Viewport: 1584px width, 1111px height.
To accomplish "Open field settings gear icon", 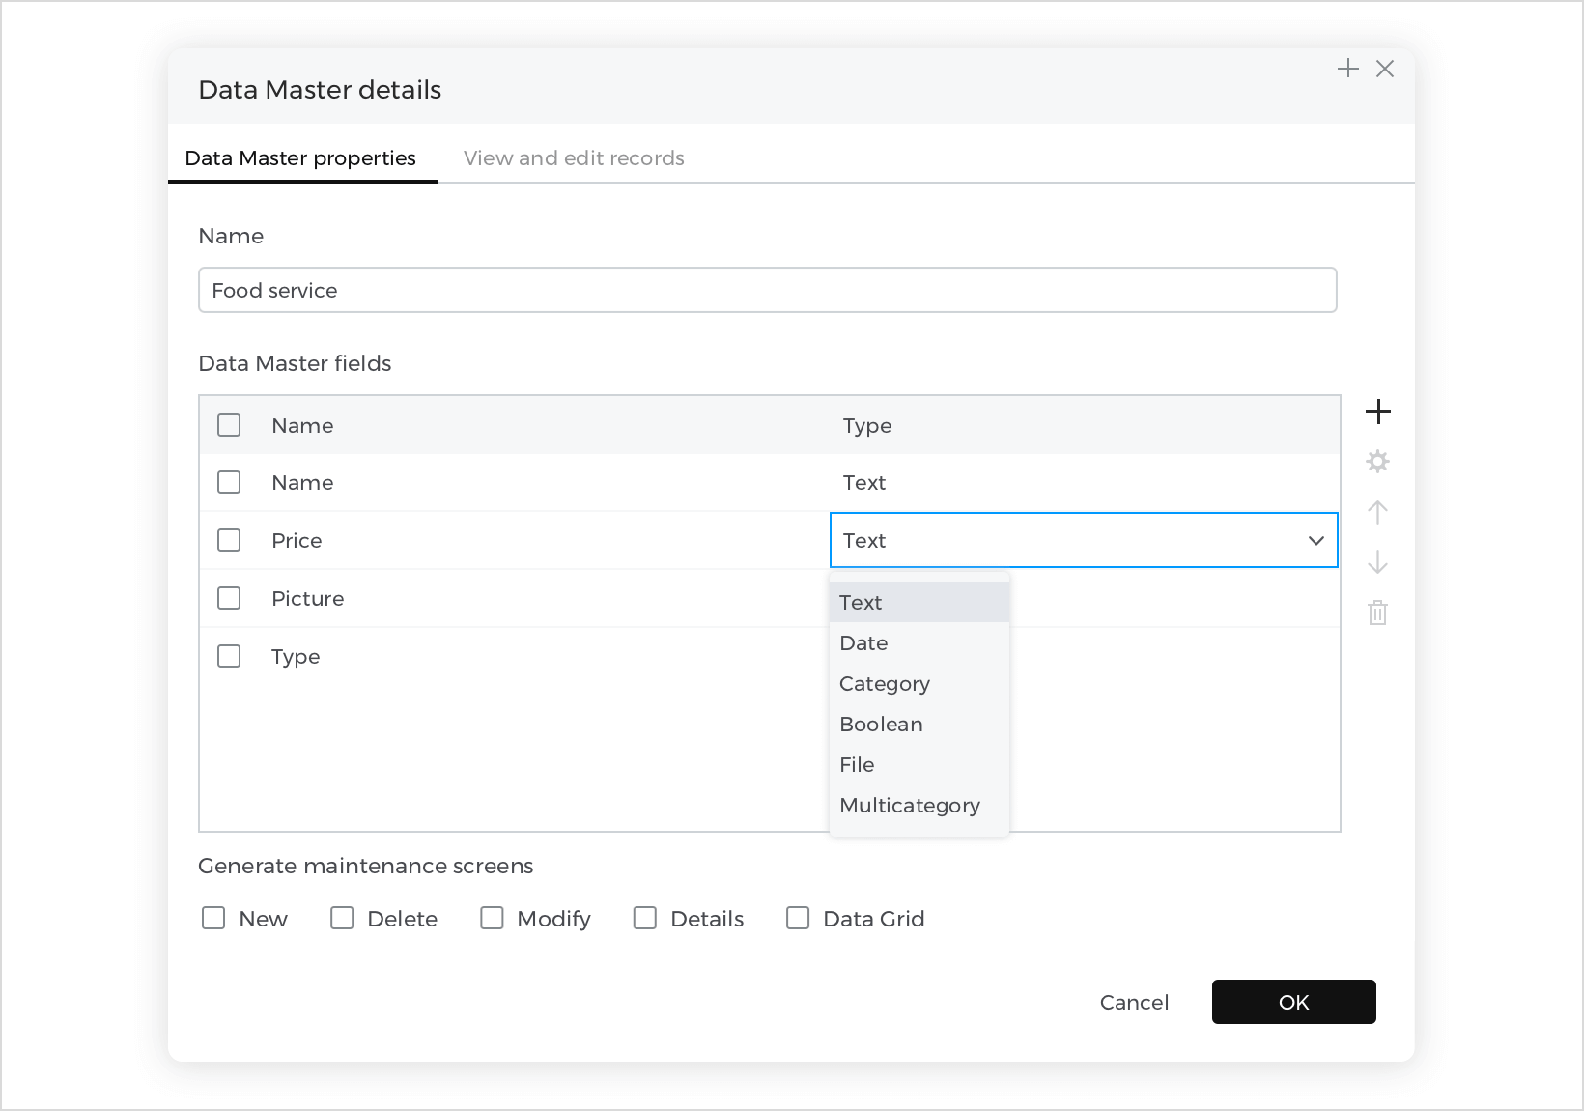I will 1378,462.
